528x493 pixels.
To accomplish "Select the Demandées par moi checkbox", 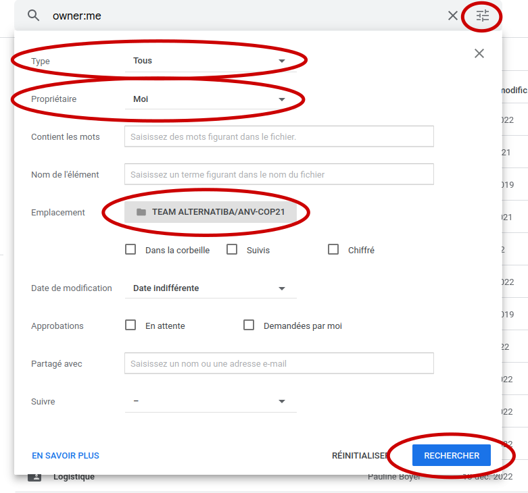I will pos(249,326).
